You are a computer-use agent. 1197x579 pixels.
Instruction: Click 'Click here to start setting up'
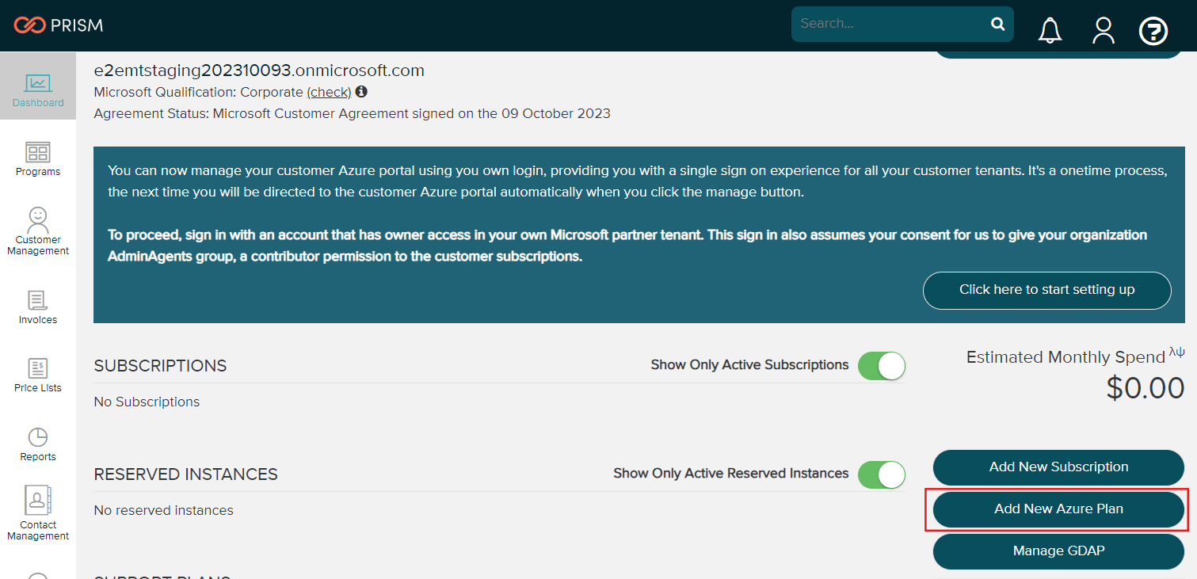click(1046, 290)
